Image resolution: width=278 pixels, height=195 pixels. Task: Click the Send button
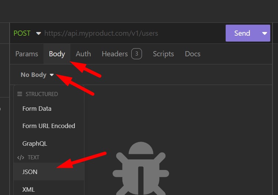click(x=242, y=33)
